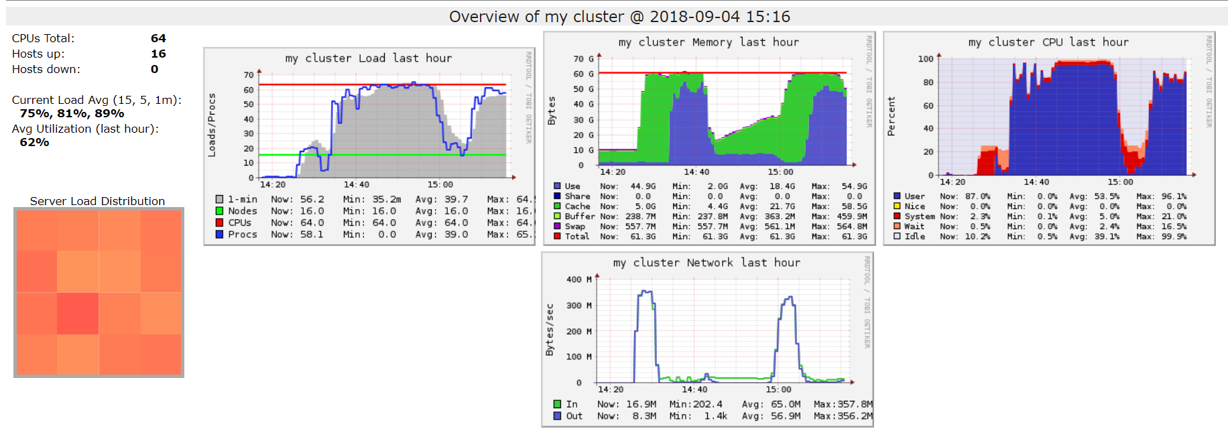Click the CPUs Total value 64

tap(158, 39)
